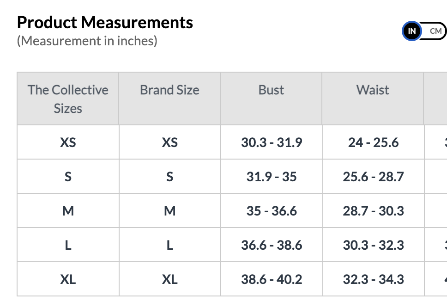Click waist value 30.3 - 32.3
The height and width of the screenshot is (308, 447).
373,245
